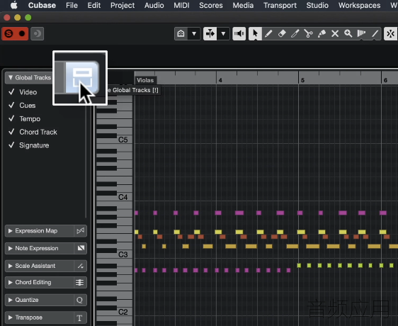Select the stepped-bars tool icon
The height and width of the screenshot is (326, 398).
361,33
